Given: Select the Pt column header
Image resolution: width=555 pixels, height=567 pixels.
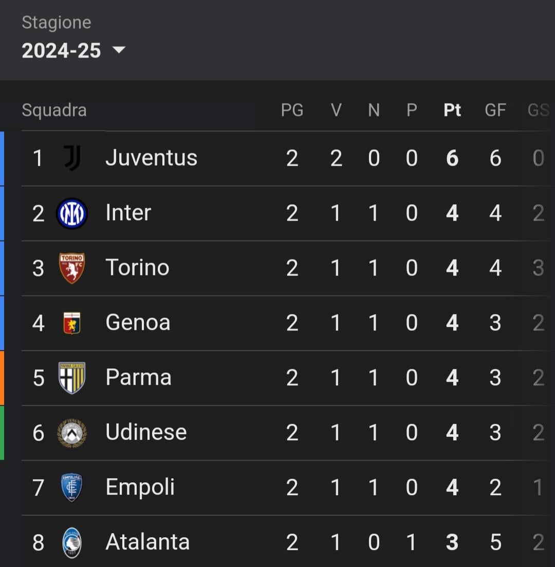Looking at the screenshot, I should click(x=452, y=110).
